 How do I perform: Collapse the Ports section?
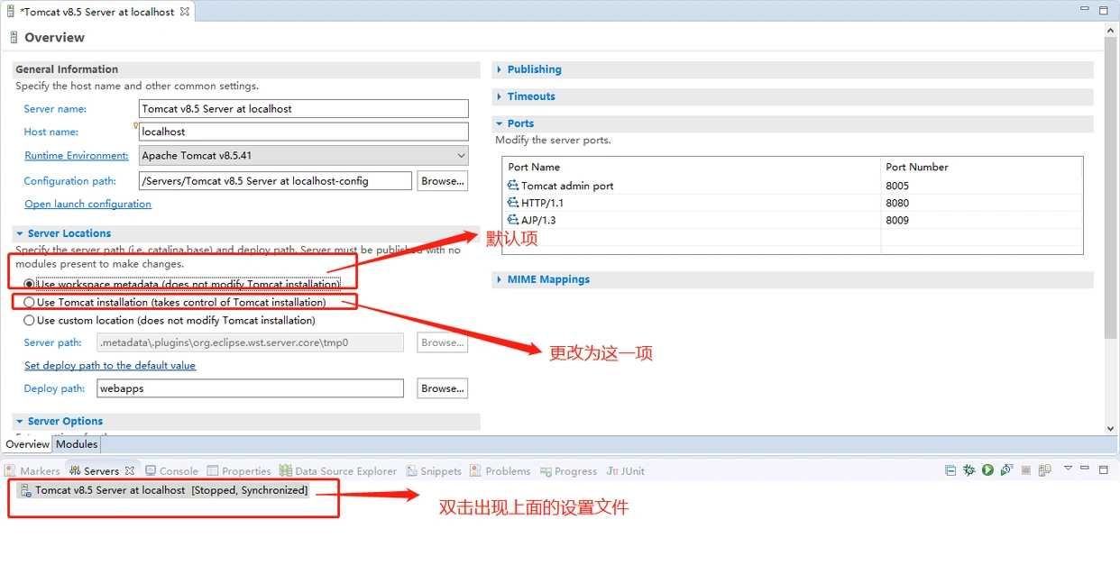point(500,123)
